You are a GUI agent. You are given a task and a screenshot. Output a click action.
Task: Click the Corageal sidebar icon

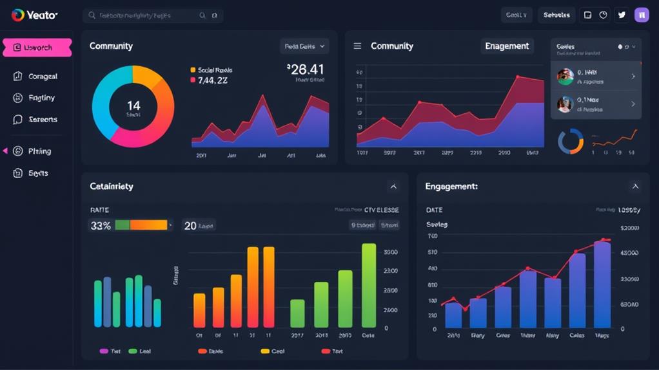pos(17,77)
